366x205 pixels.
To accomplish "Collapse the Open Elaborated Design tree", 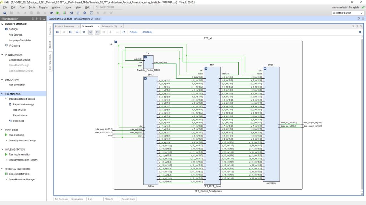I will (x=6, y=99).
